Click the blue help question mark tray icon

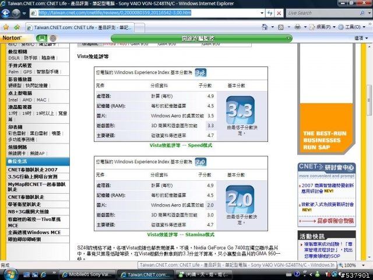tap(297, 274)
